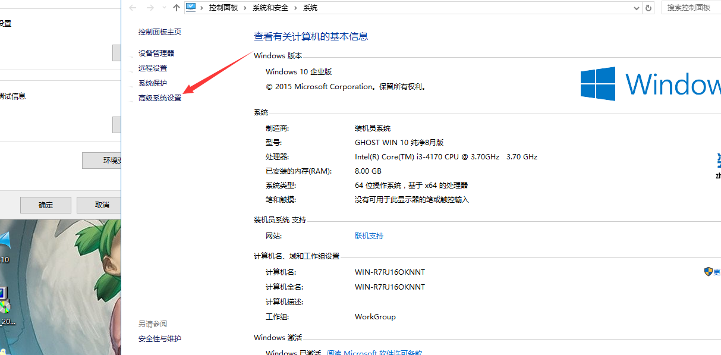The image size is (721, 355).
Task: Click computer name value next to 计算机名
Action: click(390, 272)
